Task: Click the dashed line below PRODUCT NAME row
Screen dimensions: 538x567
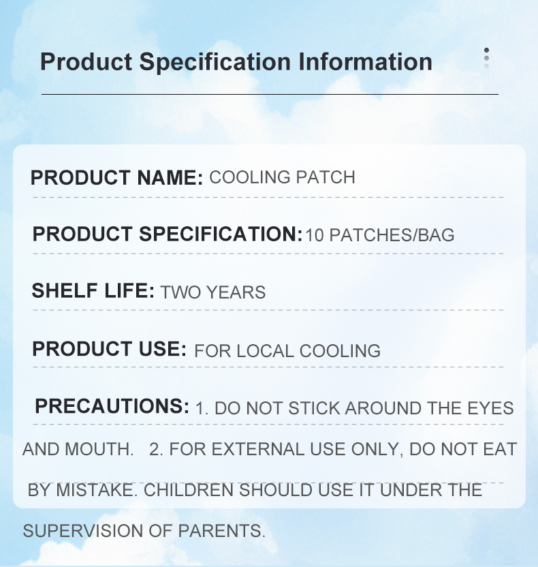Action: tap(268, 197)
